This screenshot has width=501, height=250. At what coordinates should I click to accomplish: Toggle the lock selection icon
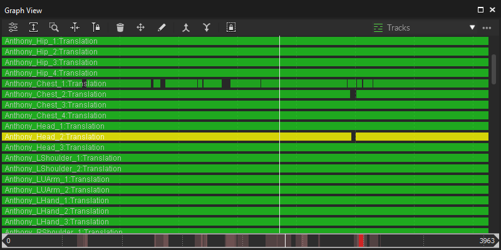[231, 27]
